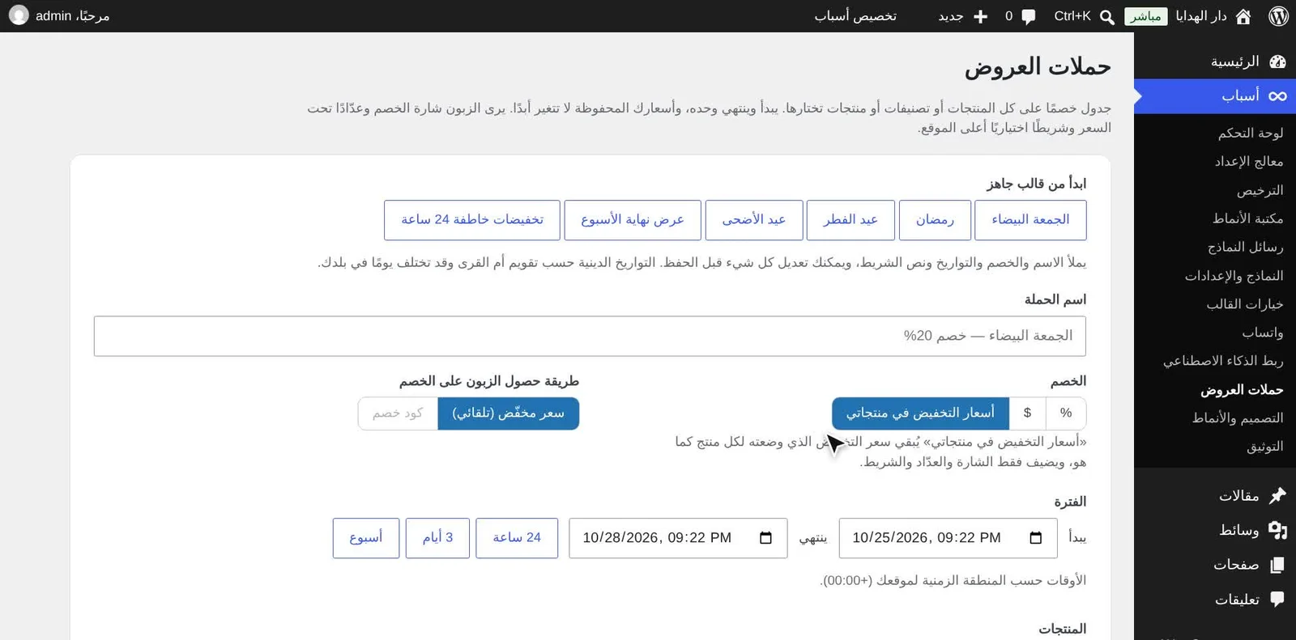Select أسعار التخفيض في منتجاتي option
The height and width of the screenshot is (640, 1296).
coord(920,413)
